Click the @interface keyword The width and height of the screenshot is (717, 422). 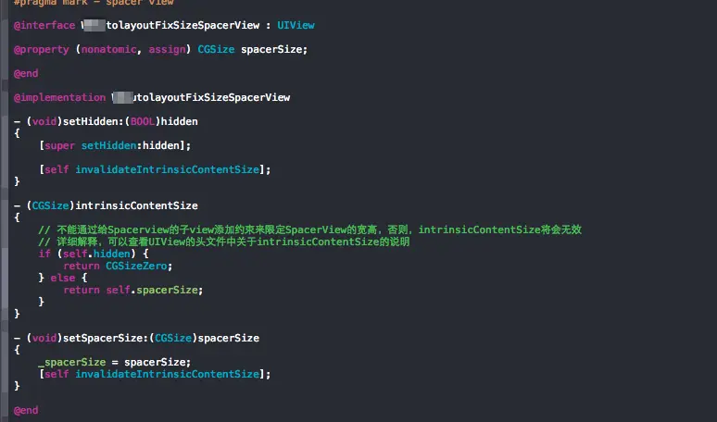tap(44, 26)
